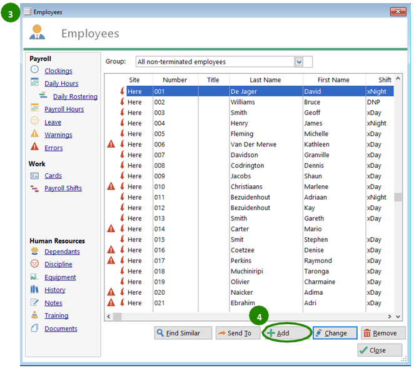Click the Daily Hours calendar icon

34,82
